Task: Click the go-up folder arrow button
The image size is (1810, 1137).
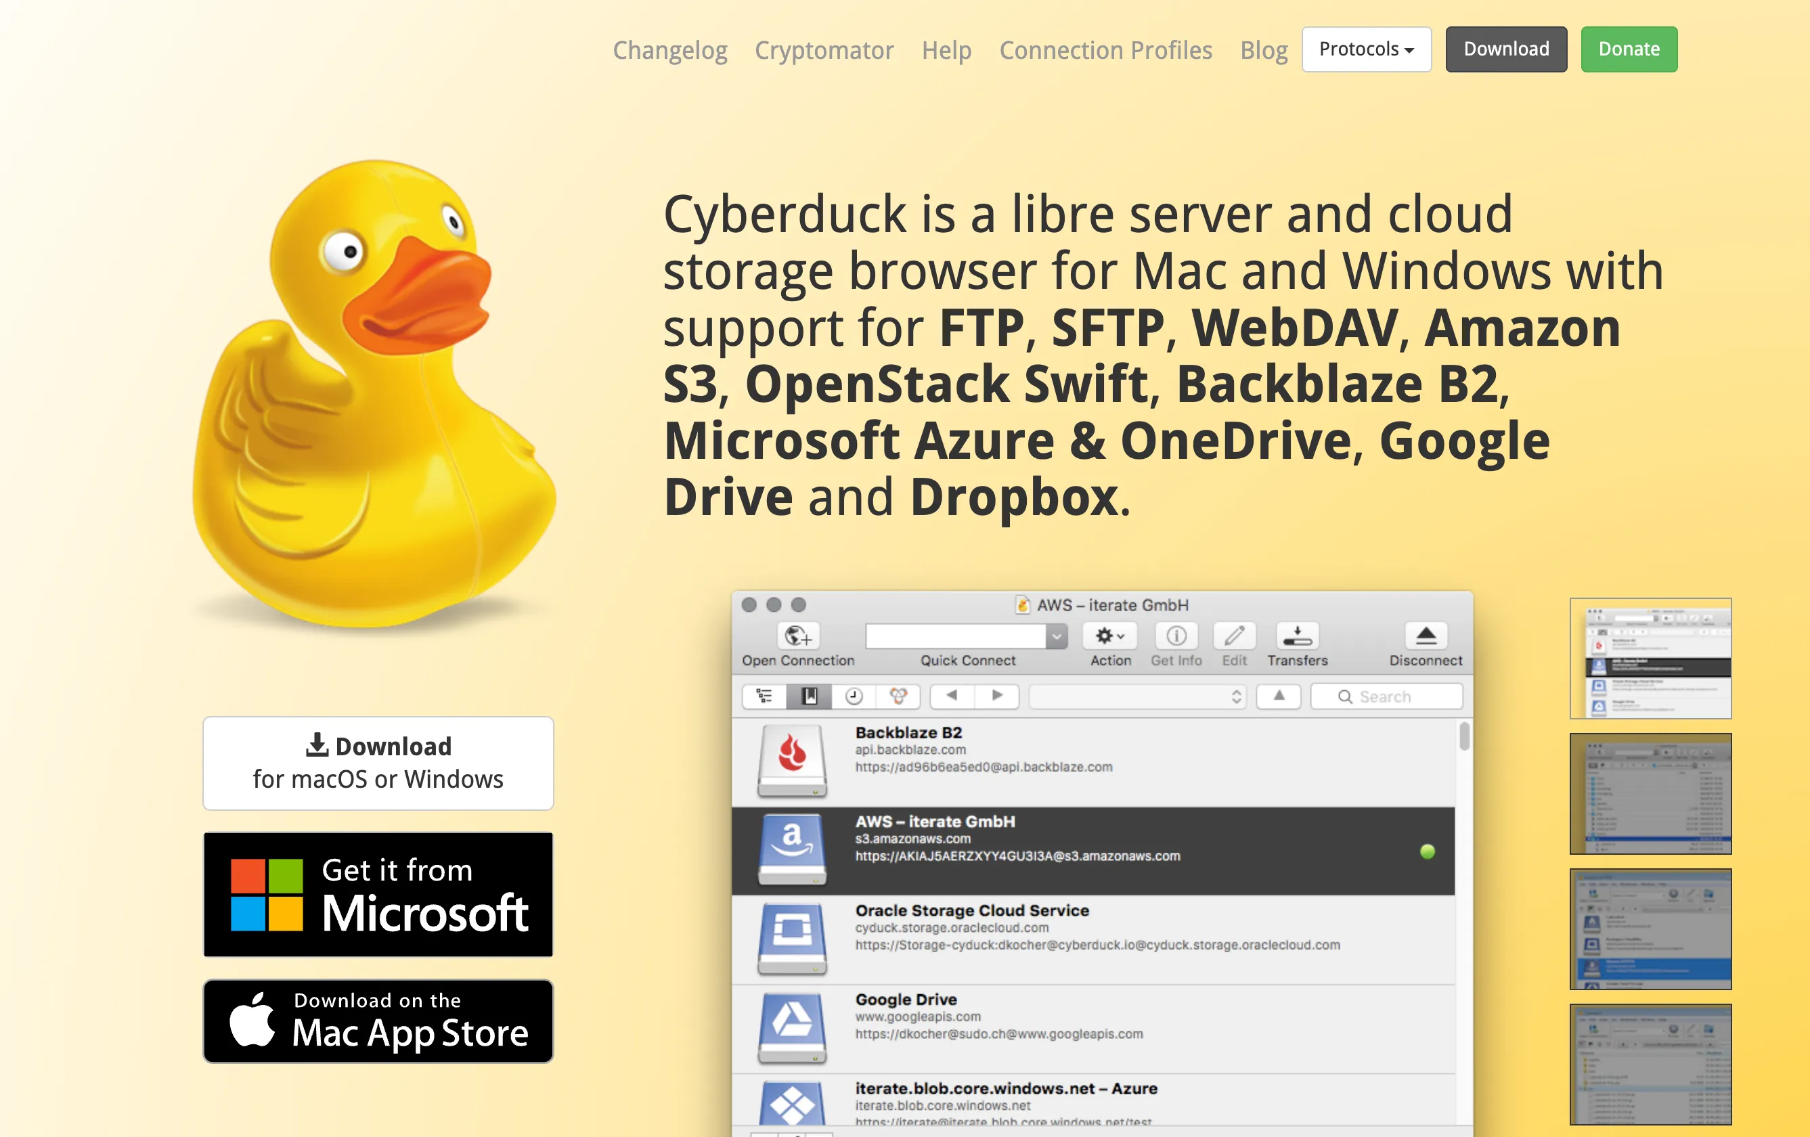Action: [1278, 696]
